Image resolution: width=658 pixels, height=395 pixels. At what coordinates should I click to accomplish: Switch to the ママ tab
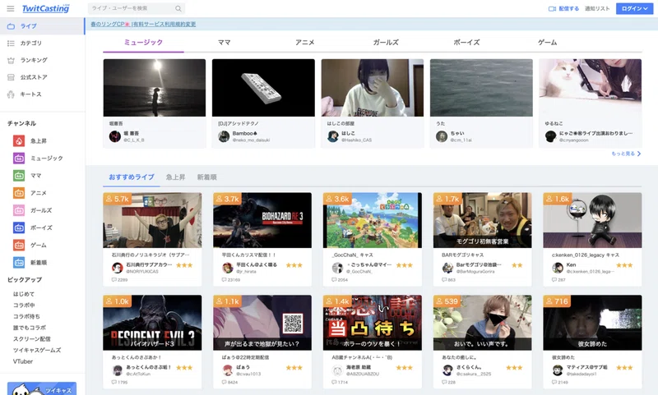(224, 43)
